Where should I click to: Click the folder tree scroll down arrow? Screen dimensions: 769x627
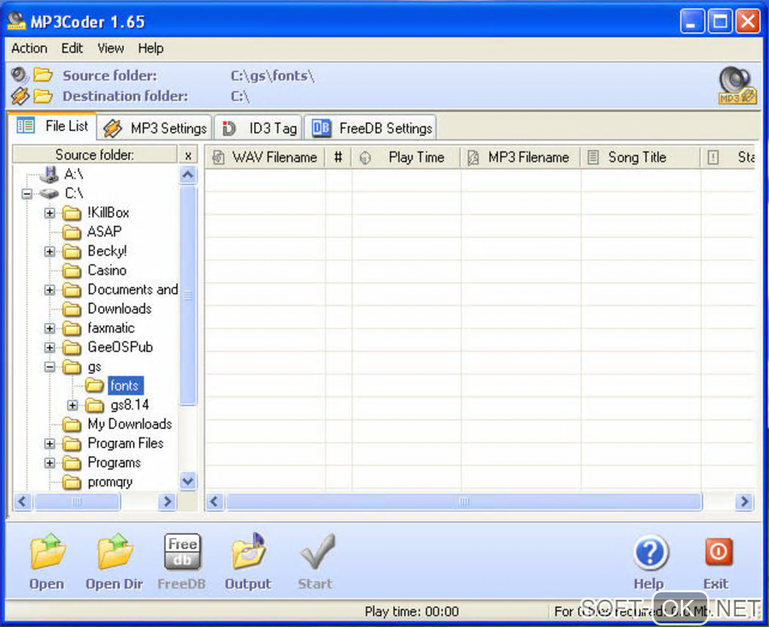coord(188,481)
